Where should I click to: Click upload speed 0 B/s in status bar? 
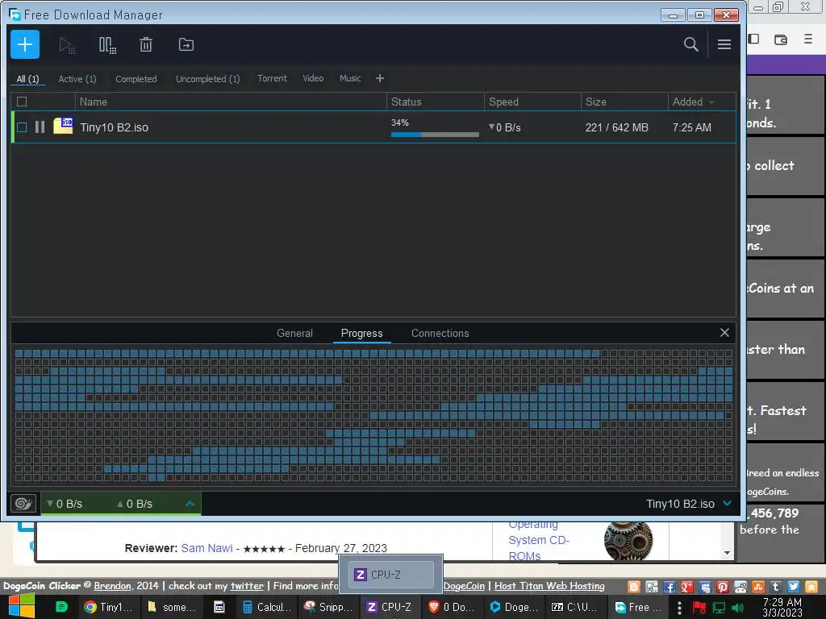(135, 504)
